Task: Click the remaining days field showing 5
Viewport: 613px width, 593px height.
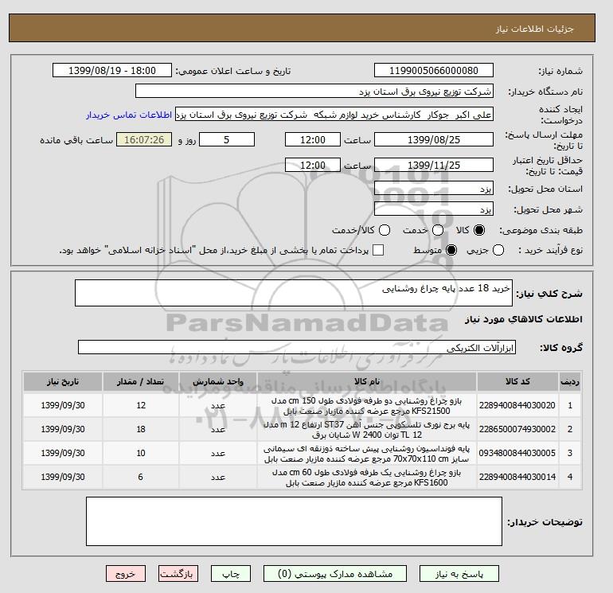Action: (x=227, y=139)
